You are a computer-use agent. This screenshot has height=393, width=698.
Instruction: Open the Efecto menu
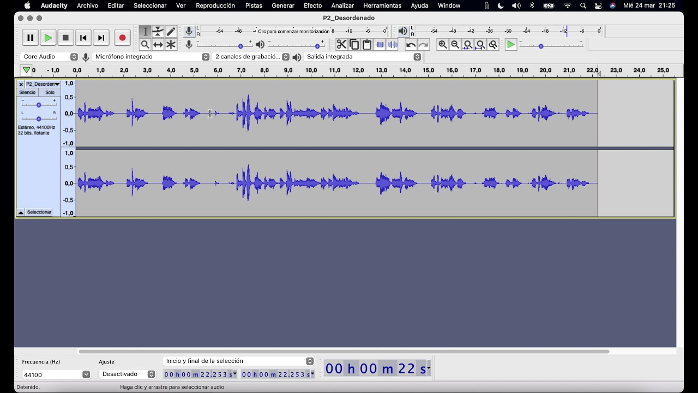(312, 5)
